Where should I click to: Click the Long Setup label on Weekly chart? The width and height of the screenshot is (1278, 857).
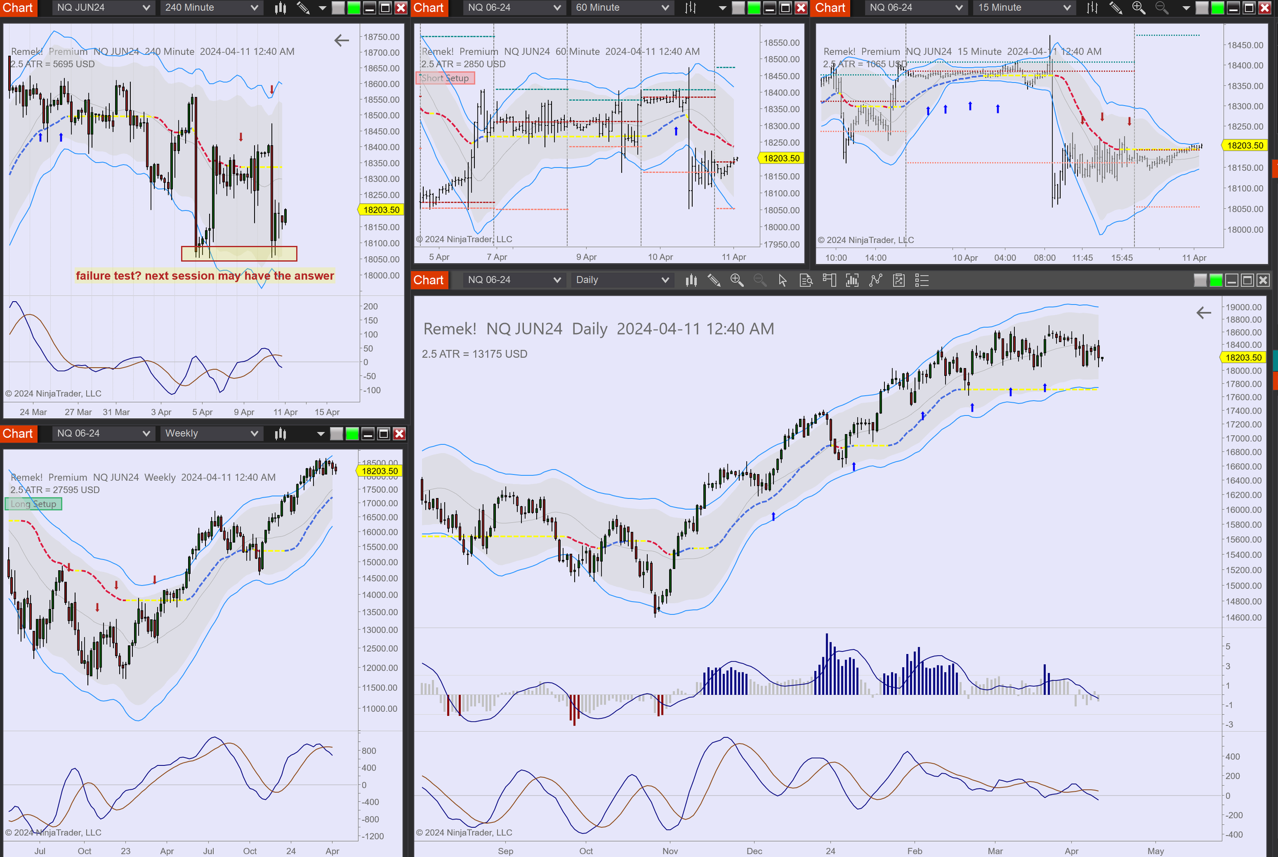click(33, 504)
